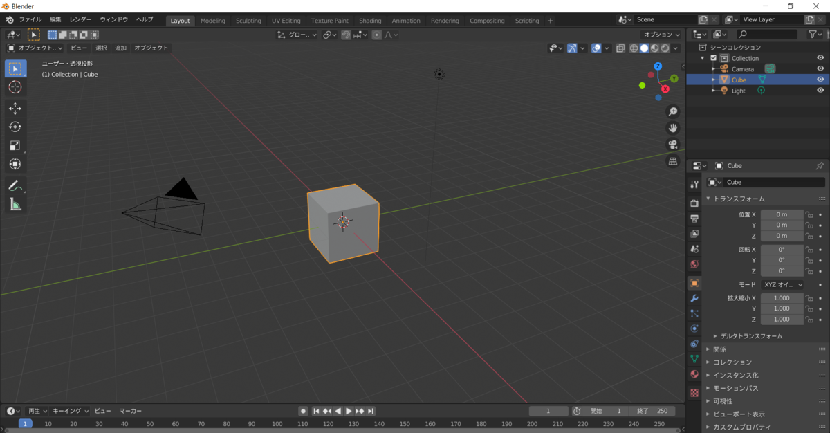Switch perspective/orthographic with grid icon
The image size is (830, 433).
[672, 161]
